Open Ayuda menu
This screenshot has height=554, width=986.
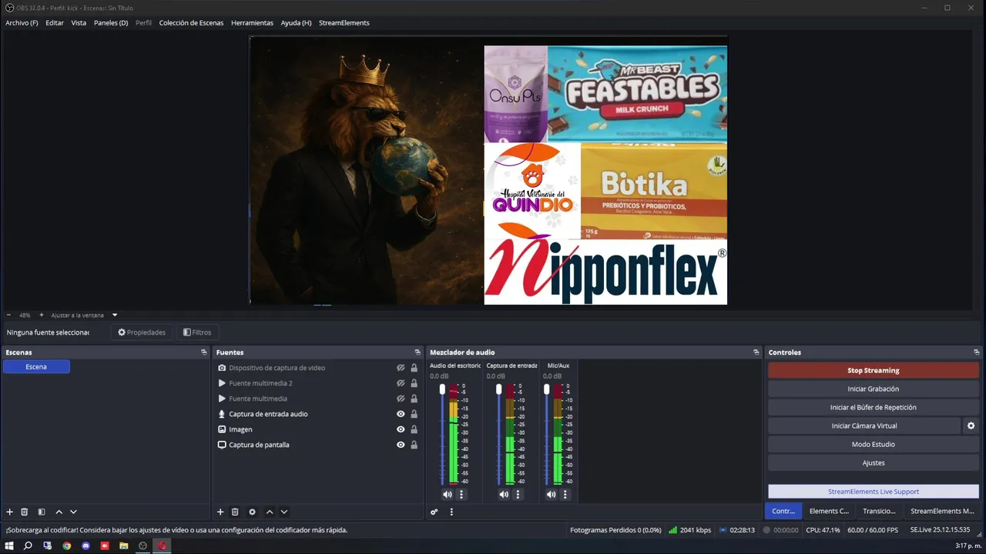[x=296, y=23]
